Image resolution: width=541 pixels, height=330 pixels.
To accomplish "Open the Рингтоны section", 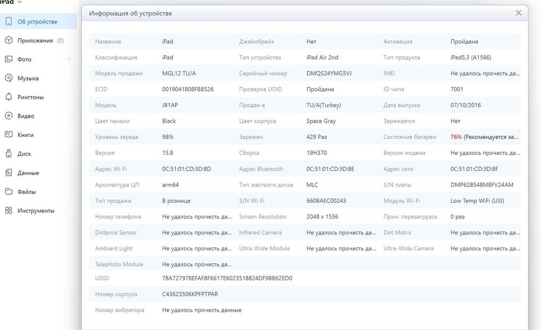I will [38, 97].
